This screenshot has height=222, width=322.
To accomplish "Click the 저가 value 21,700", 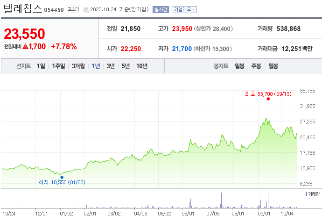I will (182, 49).
